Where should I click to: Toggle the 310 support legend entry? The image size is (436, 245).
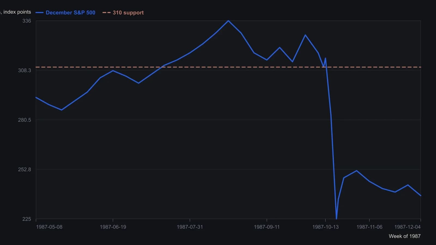123,13
